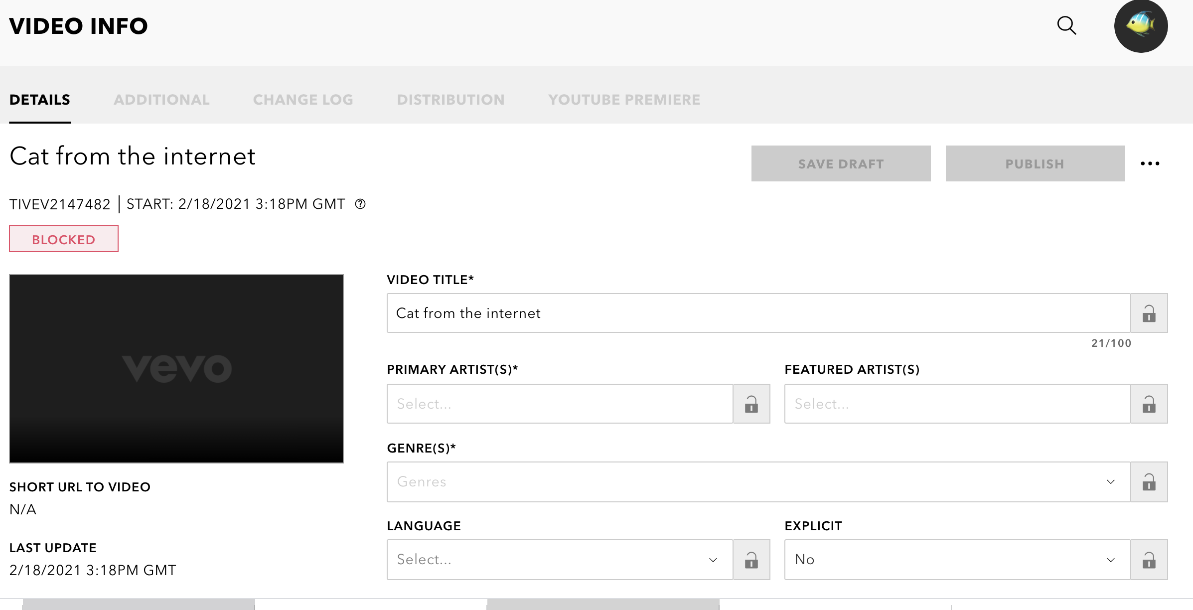Switch to the Additional tab

[x=161, y=100]
